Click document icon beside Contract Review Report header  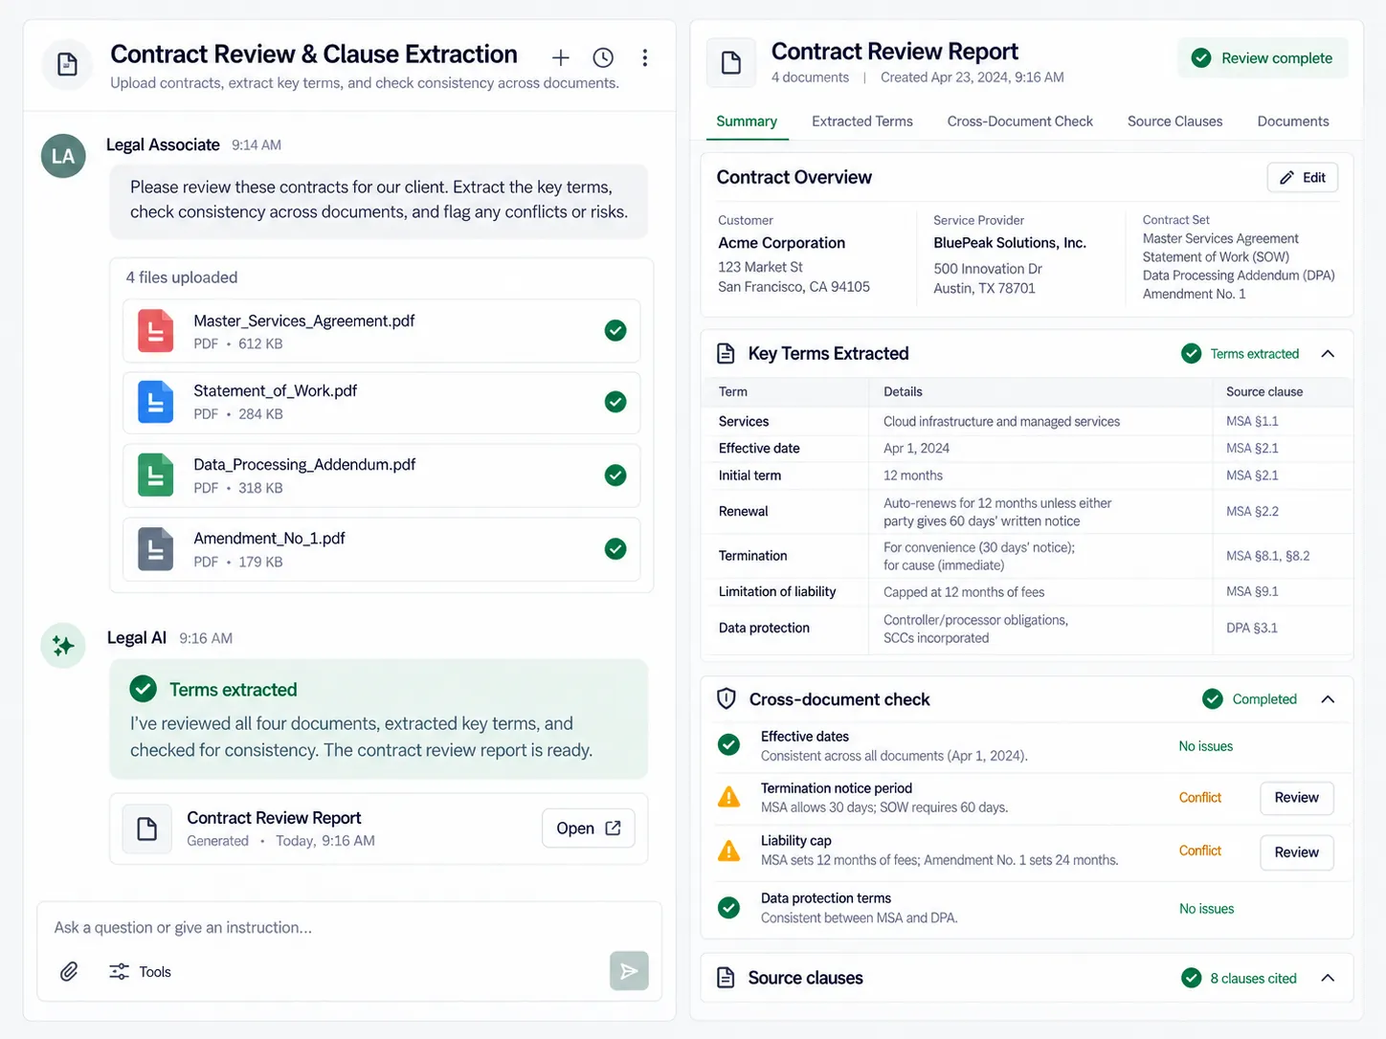(731, 63)
